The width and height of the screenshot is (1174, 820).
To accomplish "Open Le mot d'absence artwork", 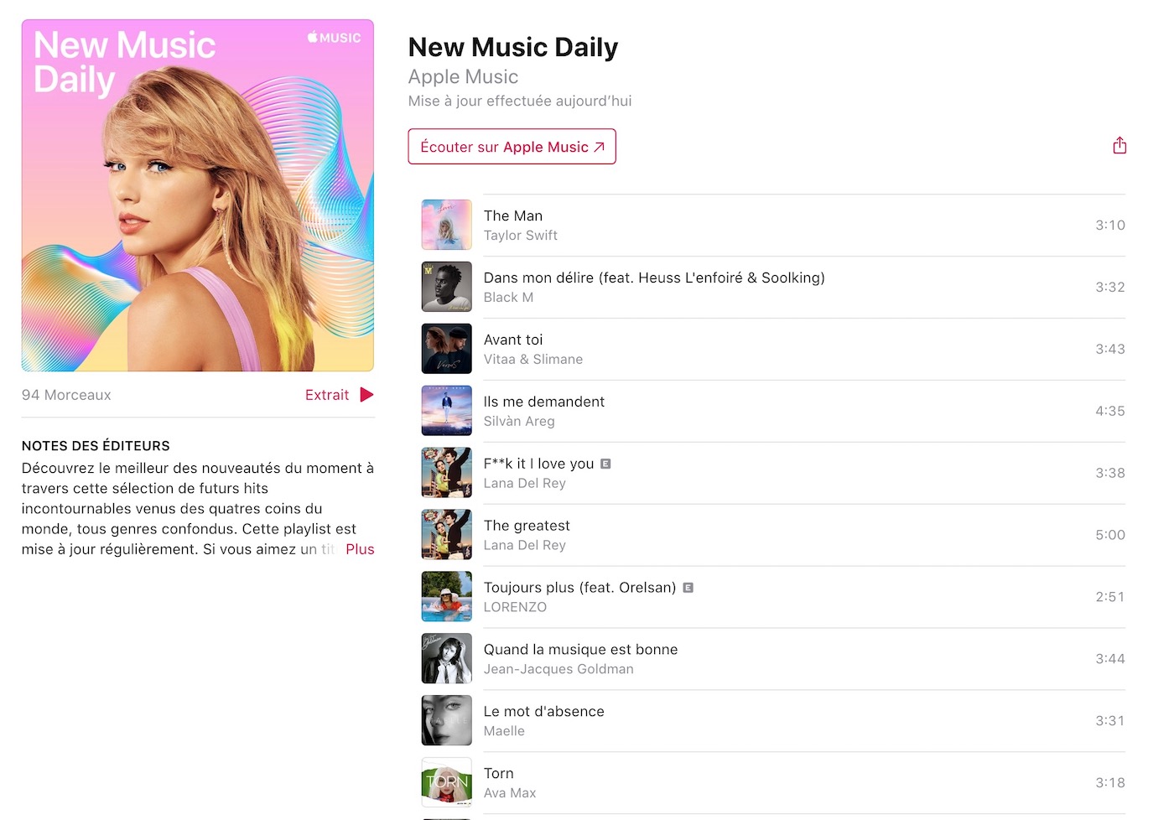I will [447, 721].
